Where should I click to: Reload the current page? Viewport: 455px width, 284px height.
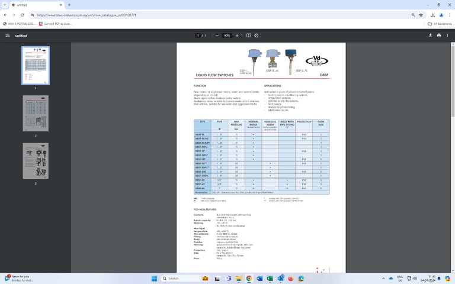point(22,15)
